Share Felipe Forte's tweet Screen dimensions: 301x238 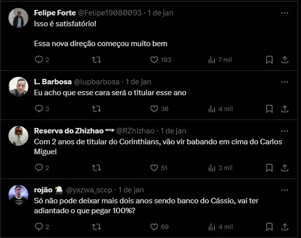click(285, 59)
